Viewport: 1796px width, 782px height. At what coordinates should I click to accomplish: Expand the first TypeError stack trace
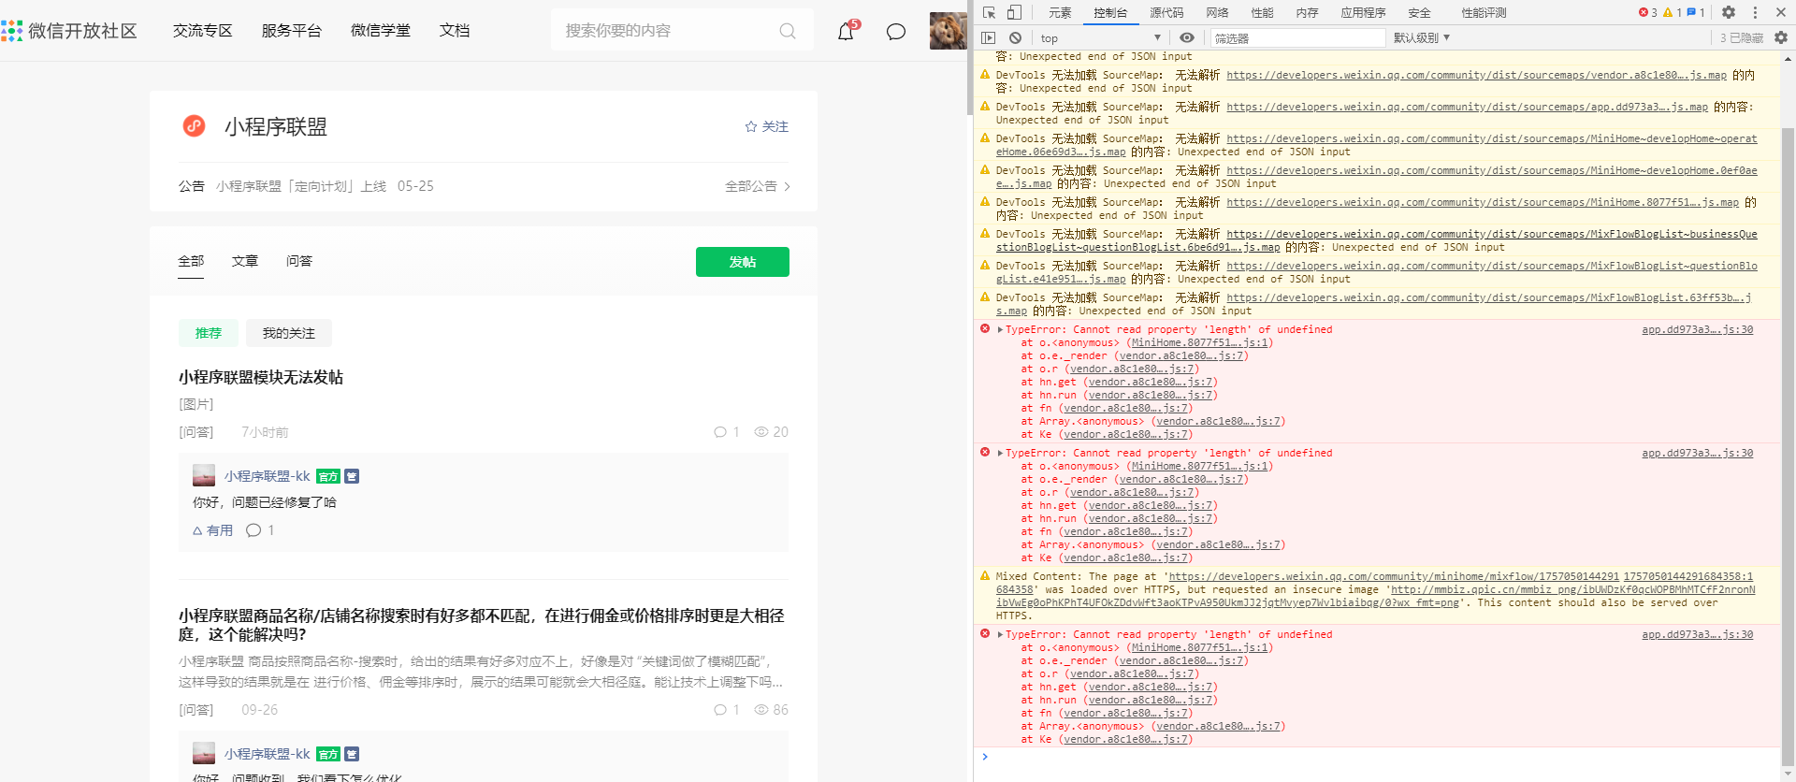(1000, 330)
